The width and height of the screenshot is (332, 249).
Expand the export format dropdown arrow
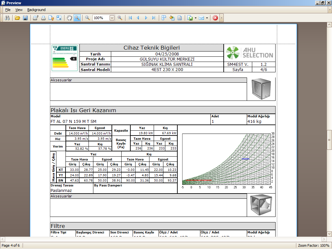click(x=196, y=18)
